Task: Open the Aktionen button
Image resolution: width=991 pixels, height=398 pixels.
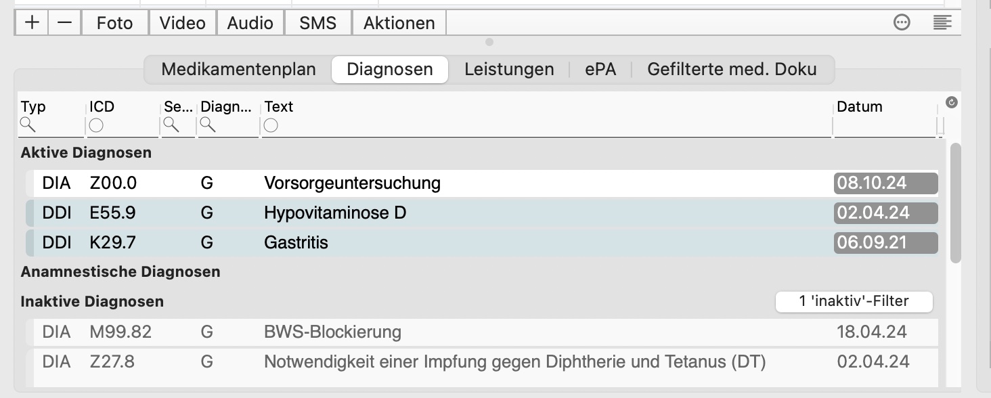Action: pyautogui.click(x=399, y=22)
